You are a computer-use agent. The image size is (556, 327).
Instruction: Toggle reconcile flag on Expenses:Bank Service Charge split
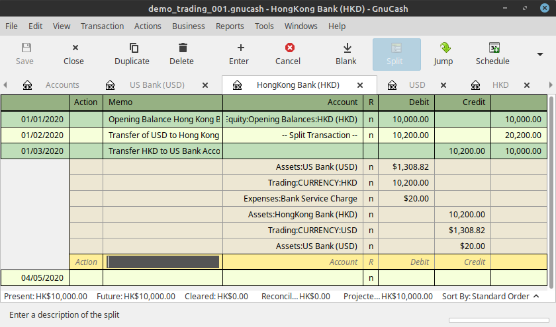click(371, 198)
